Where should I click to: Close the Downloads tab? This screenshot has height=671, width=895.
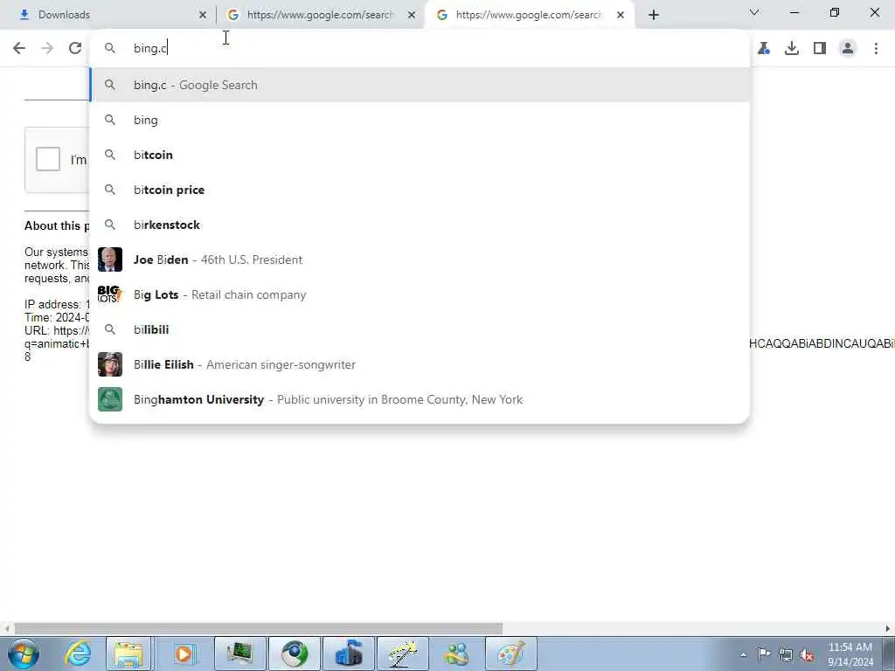pyautogui.click(x=203, y=15)
